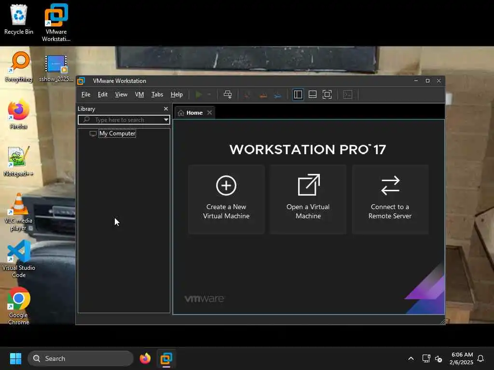This screenshot has width=494, height=370.
Task: Click the taskbar Search box
Action: pyautogui.click(x=81, y=358)
